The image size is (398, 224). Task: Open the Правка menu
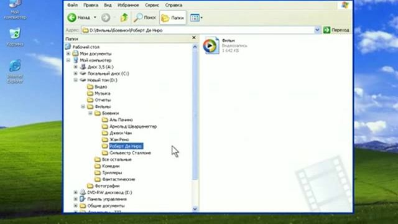[x=91, y=5]
